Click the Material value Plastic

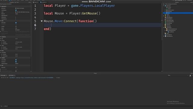tap(17, 14)
